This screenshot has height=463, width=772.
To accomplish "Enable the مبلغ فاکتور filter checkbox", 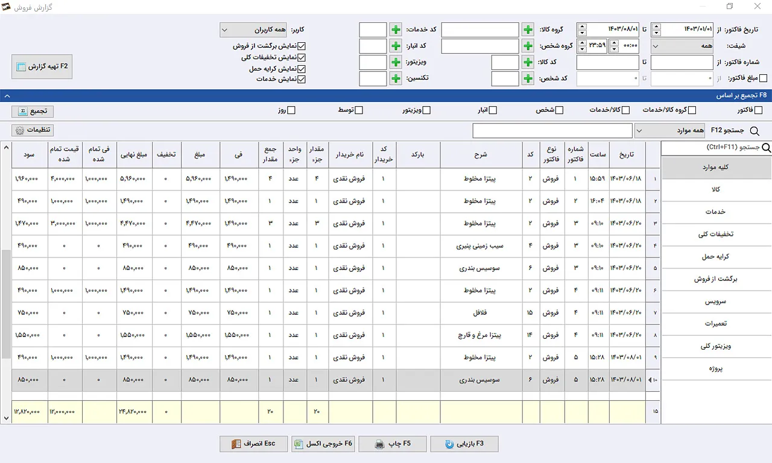I will 763,78.
